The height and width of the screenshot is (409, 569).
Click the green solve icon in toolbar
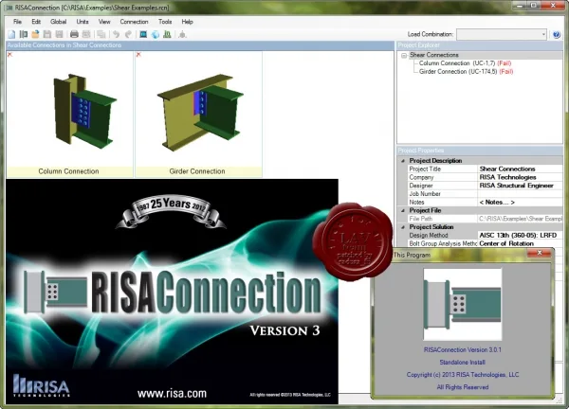[x=167, y=34]
